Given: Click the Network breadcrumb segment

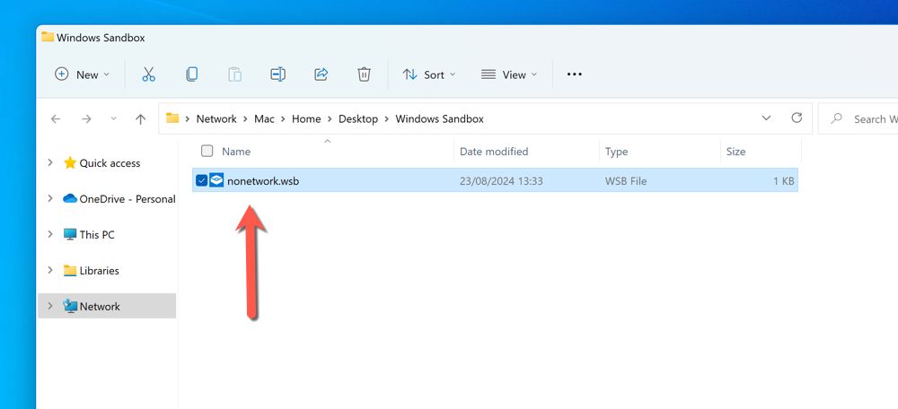Looking at the screenshot, I should click(216, 119).
